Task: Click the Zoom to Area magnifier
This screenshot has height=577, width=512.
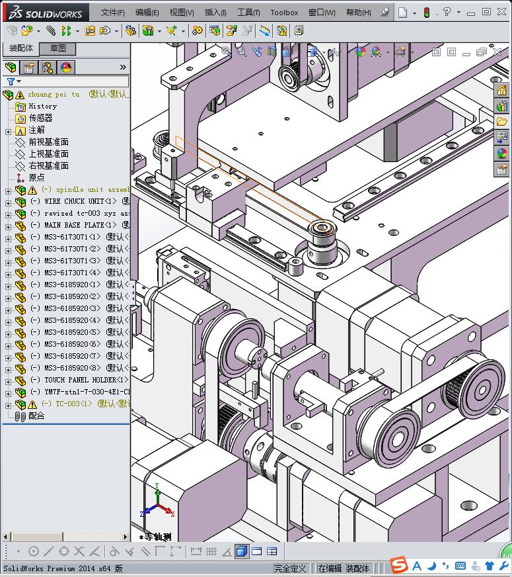Action: pos(241,51)
